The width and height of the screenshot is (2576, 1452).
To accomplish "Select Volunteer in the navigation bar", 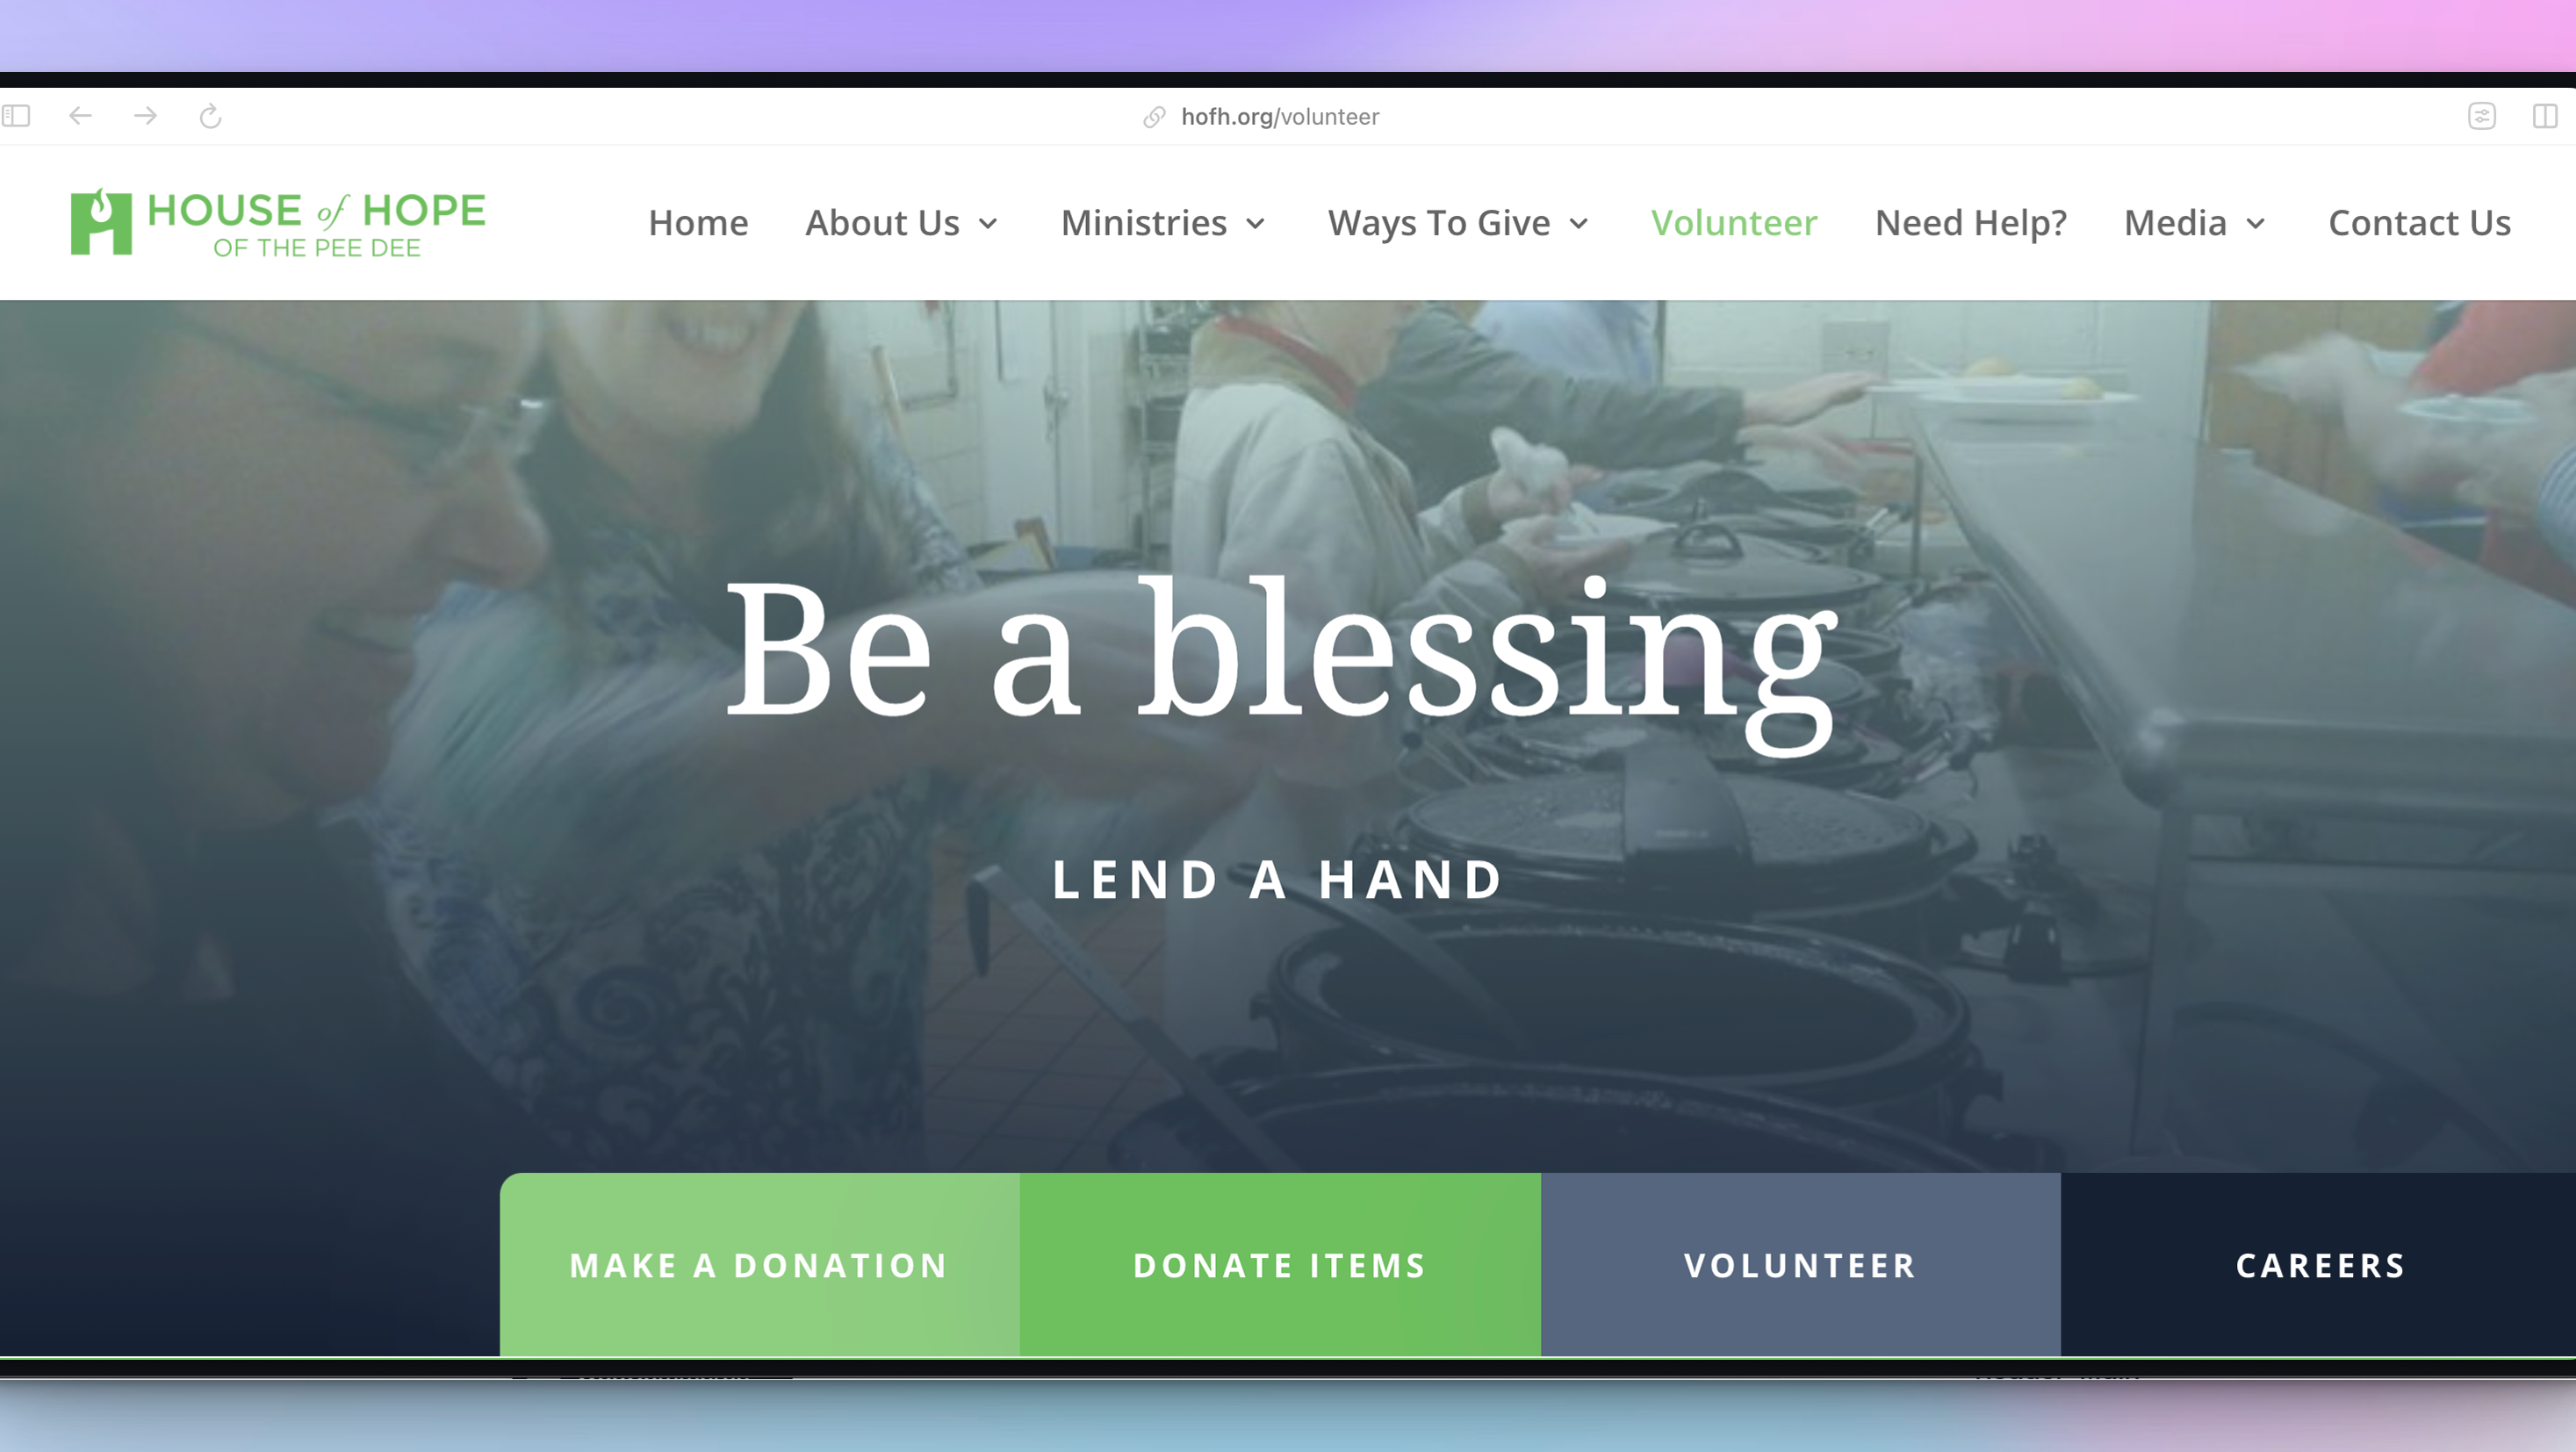I will click(x=1733, y=222).
